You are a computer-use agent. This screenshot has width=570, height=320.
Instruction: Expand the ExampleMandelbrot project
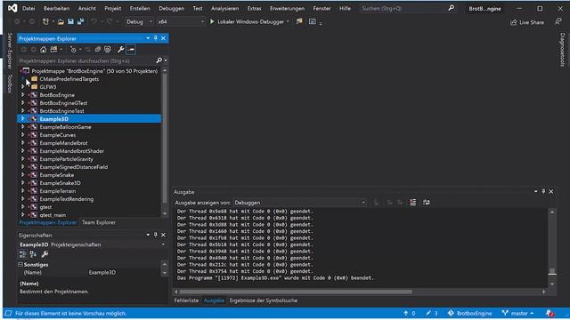point(23,142)
